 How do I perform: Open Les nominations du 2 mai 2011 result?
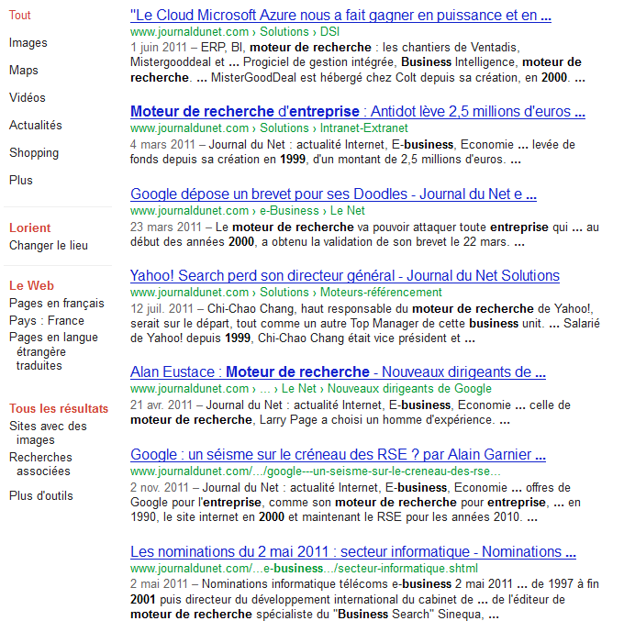(x=353, y=552)
